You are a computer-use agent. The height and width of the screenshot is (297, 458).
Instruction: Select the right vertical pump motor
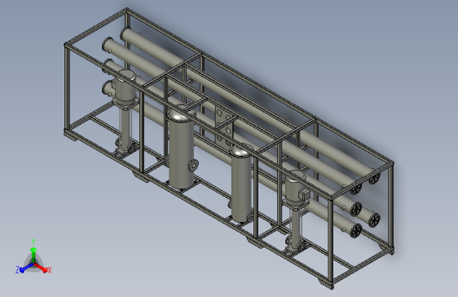pyautogui.click(x=295, y=186)
